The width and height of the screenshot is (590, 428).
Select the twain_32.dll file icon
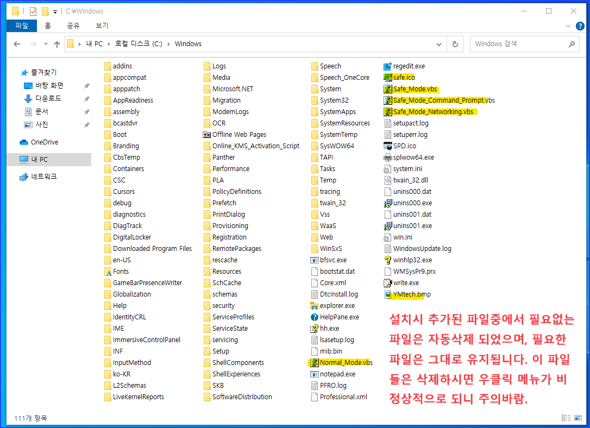387,180
